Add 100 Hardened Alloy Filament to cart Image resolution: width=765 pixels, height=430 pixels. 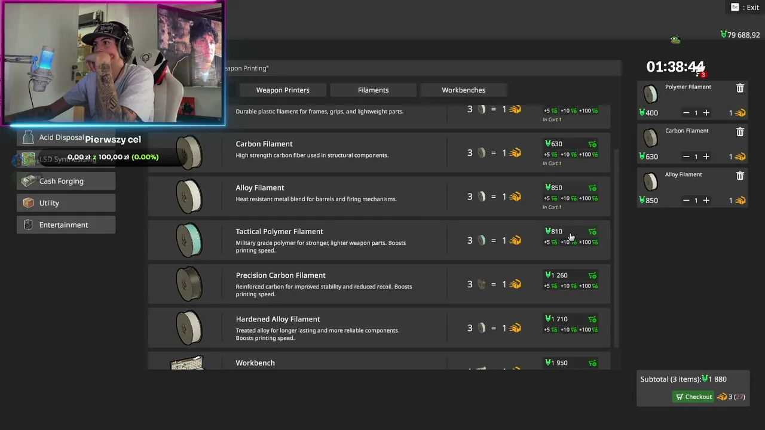[588, 330]
